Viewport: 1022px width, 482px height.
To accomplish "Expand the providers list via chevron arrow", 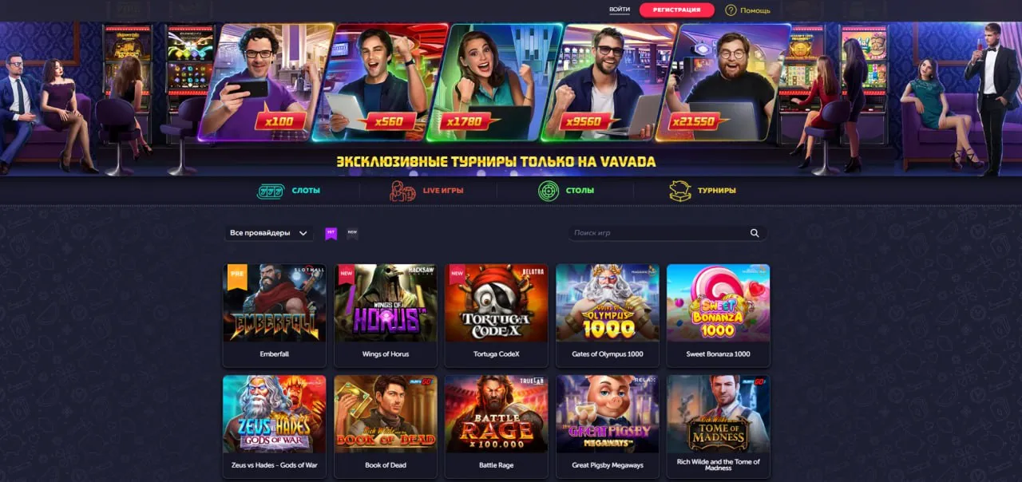I will (x=303, y=234).
